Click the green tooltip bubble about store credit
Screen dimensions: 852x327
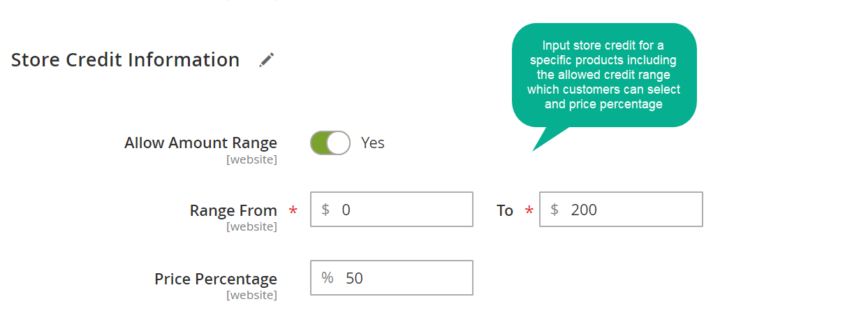tap(605, 75)
